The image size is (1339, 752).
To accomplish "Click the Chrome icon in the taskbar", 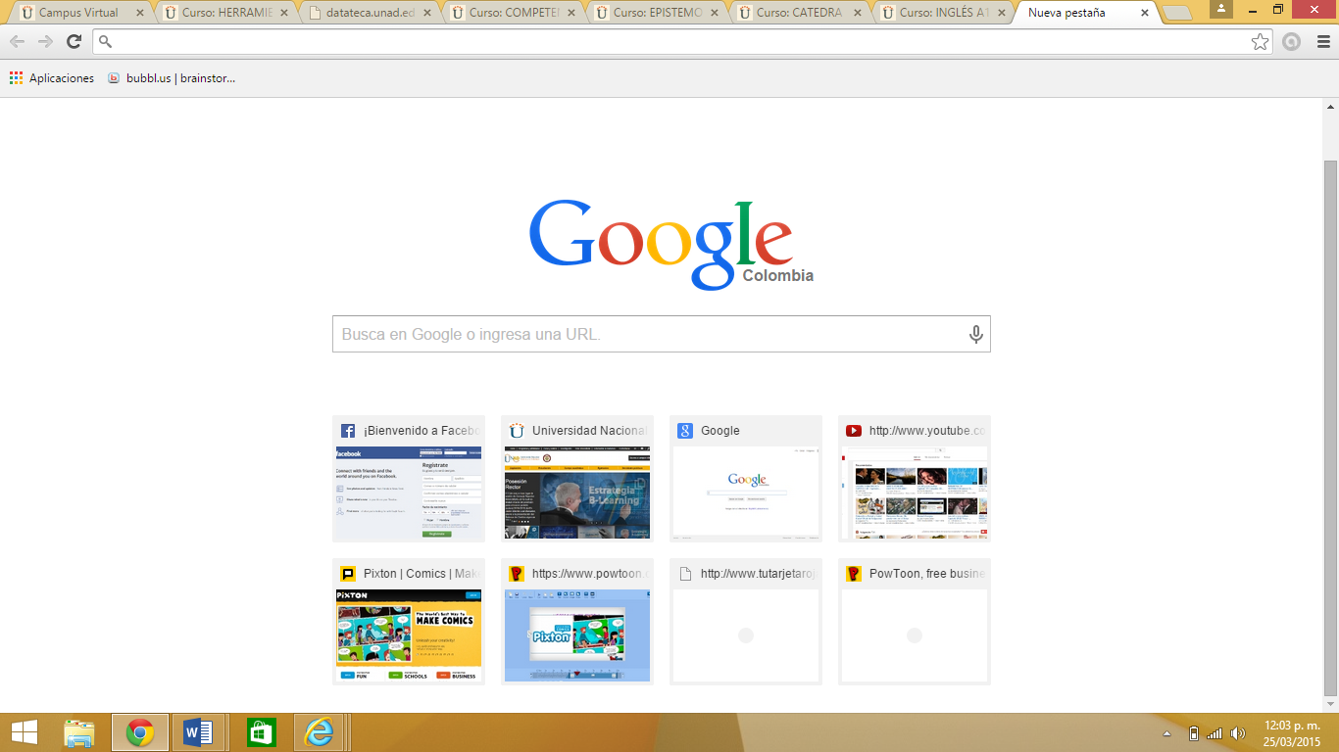I will coord(140,732).
